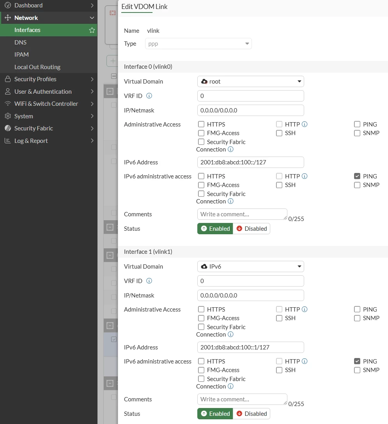Open the Interfaces menu item
Viewport: 388px width, 424px height.
[x=49, y=30]
